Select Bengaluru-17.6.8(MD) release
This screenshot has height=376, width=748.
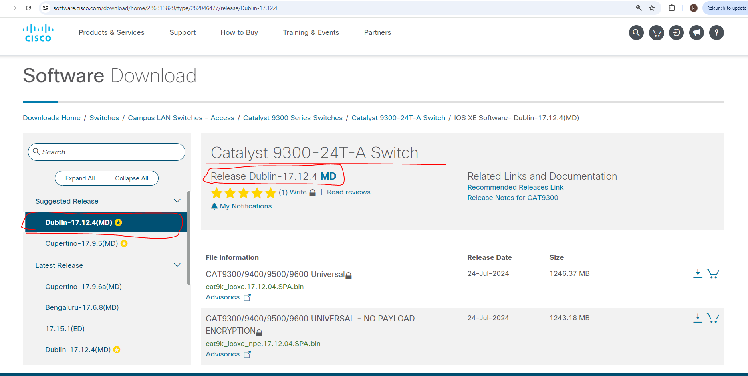coord(82,307)
